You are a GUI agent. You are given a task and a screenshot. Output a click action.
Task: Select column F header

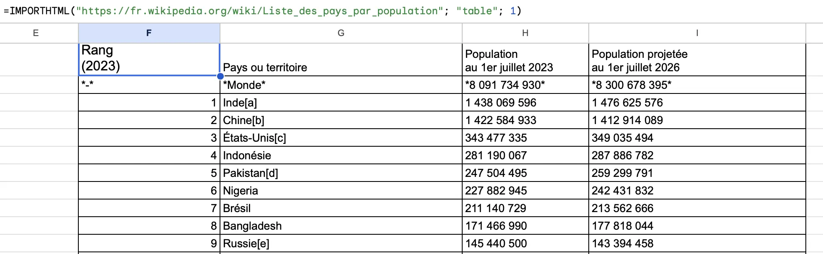pyautogui.click(x=149, y=33)
